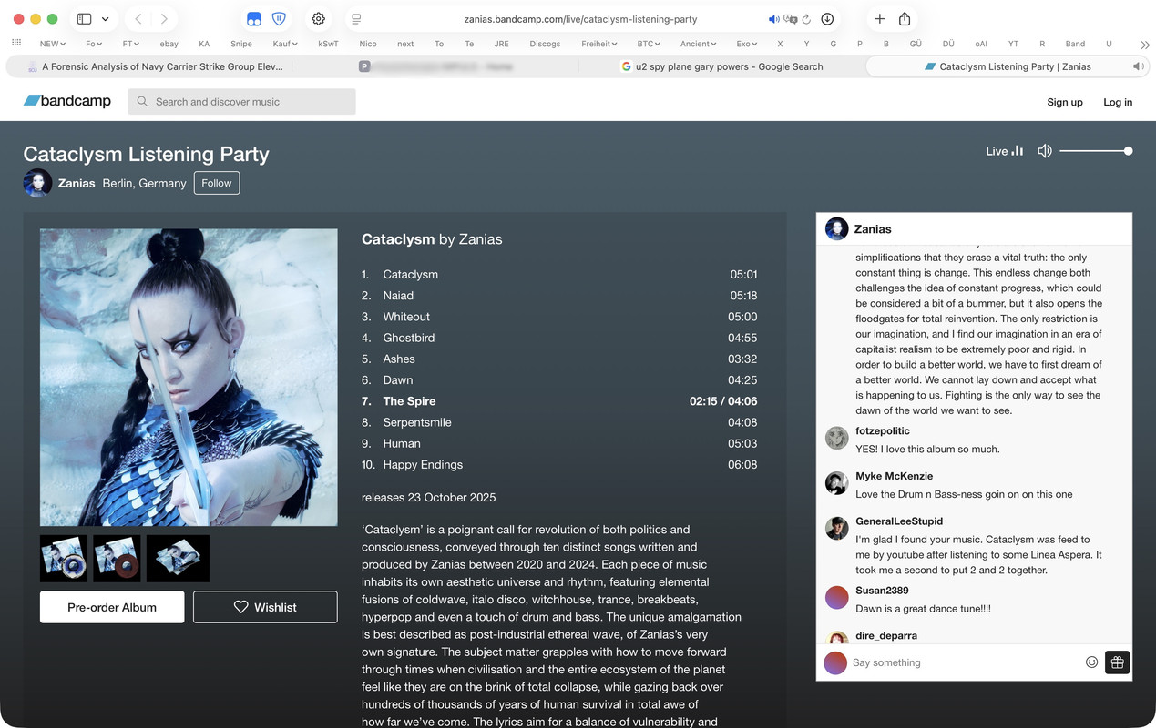This screenshot has height=728, width=1156.
Task: Expand the Freiheit favorites folder
Action: (598, 44)
